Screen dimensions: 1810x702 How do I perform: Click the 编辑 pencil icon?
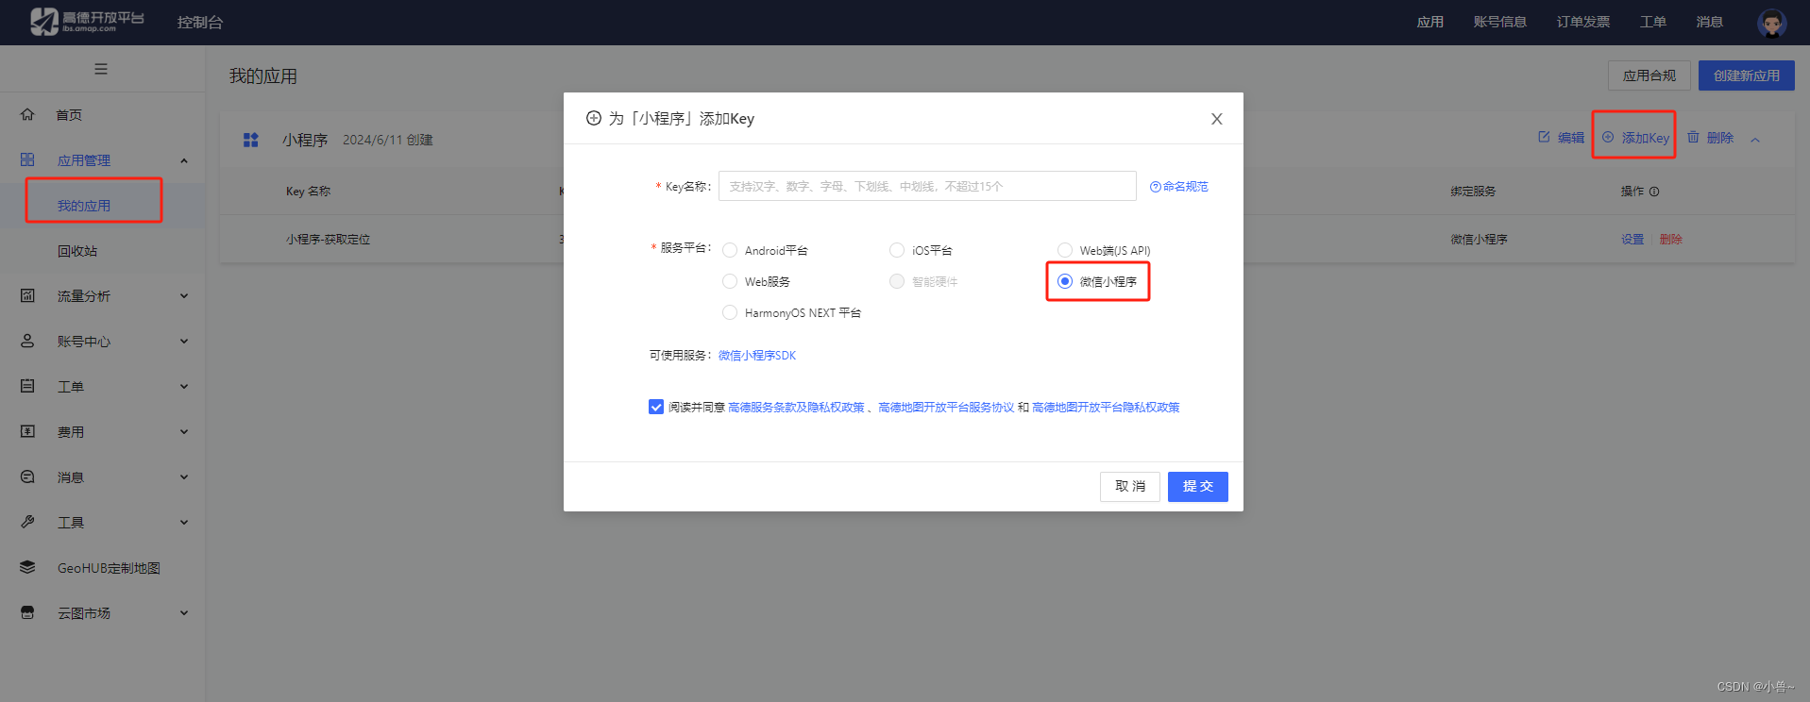(x=1544, y=137)
